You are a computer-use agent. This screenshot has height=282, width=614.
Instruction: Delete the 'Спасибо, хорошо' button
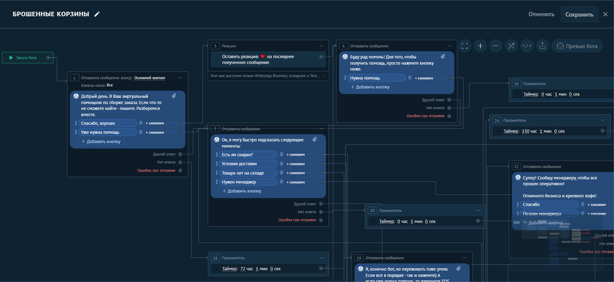point(141,123)
